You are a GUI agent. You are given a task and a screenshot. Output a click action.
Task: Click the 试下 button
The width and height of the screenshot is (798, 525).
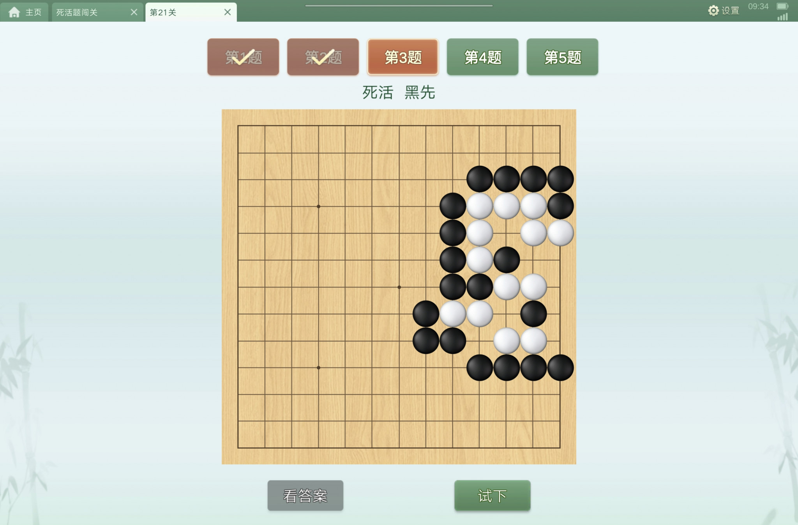coord(492,496)
